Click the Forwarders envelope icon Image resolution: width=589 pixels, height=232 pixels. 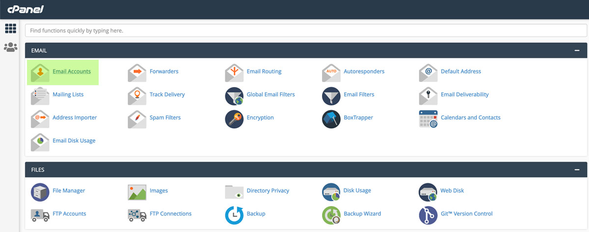[137, 72]
